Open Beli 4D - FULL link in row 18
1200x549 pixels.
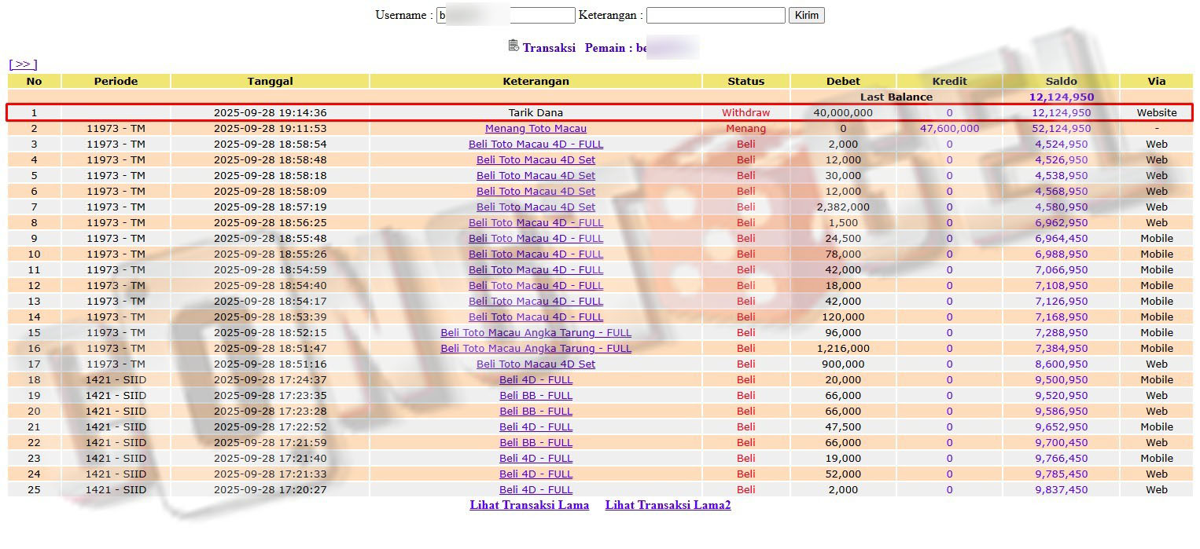point(536,380)
